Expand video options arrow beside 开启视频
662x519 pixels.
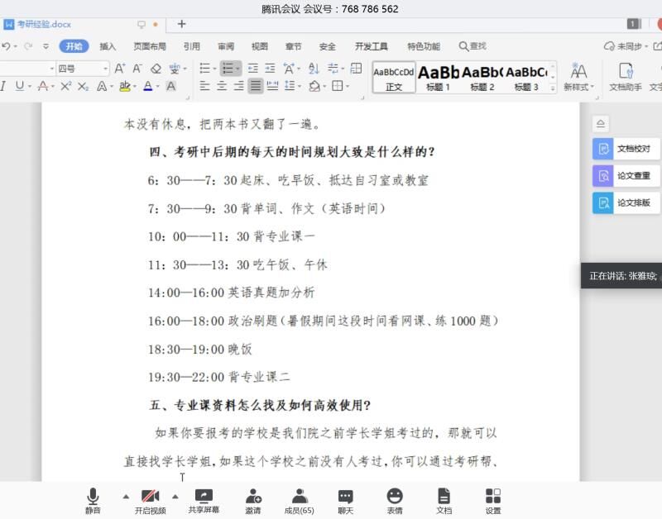tap(175, 497)
